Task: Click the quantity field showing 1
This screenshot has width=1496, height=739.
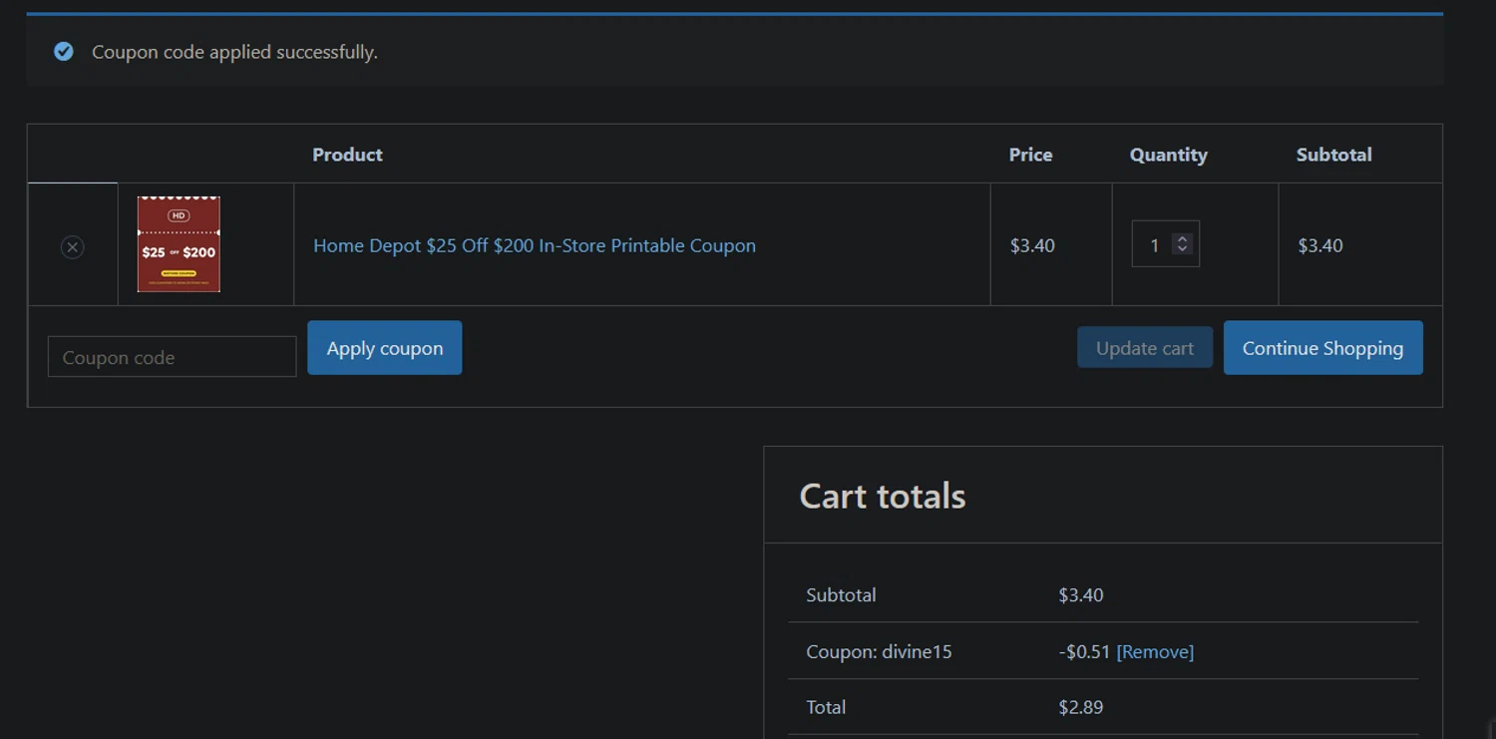Action: point(1165,244)
